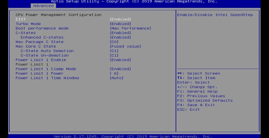The height and width of the screenshot is (138, 269).
Task: Toggle Power Limit 1 Clamp Mode value
Action: tap(120, 69)
